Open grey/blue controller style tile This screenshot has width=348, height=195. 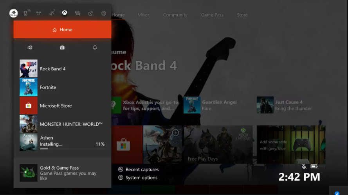tap(291, 145)
